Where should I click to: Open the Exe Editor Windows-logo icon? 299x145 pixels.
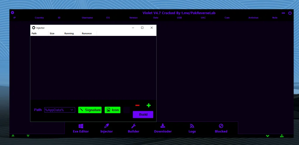(x=81, y=126)
